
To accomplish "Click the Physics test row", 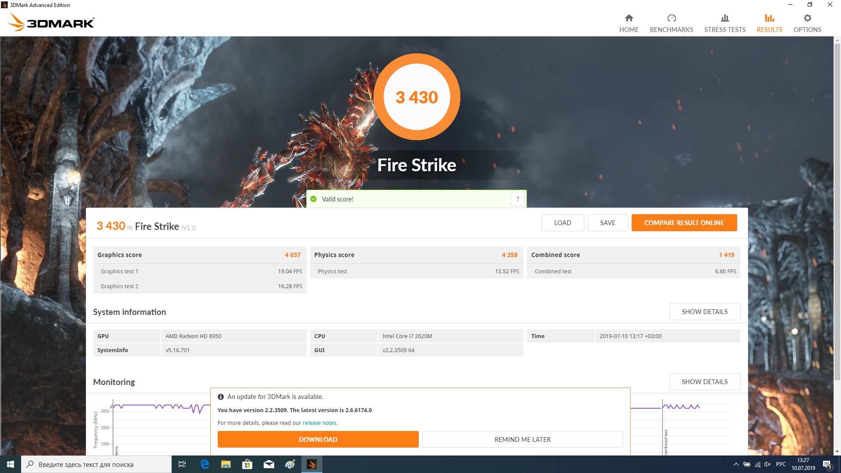I will (x=417, y=271).
